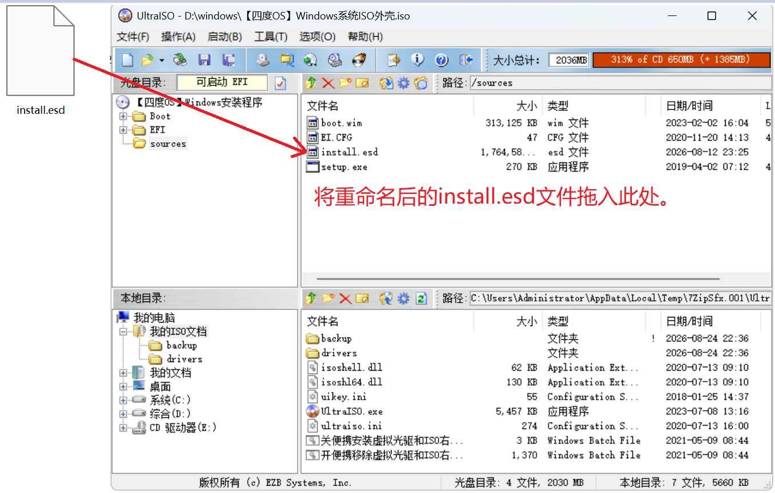Image resolution: width=775 pixels, height=493 pixels.
Task: Create a new ISO with the blank page icon
Action: click(128, 59)
